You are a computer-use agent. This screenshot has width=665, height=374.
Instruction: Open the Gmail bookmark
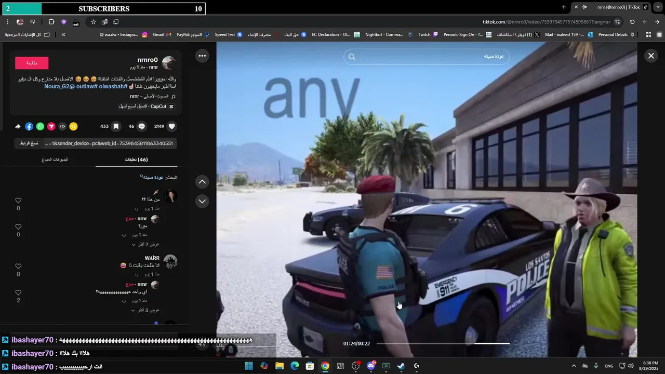coord(162,35)
